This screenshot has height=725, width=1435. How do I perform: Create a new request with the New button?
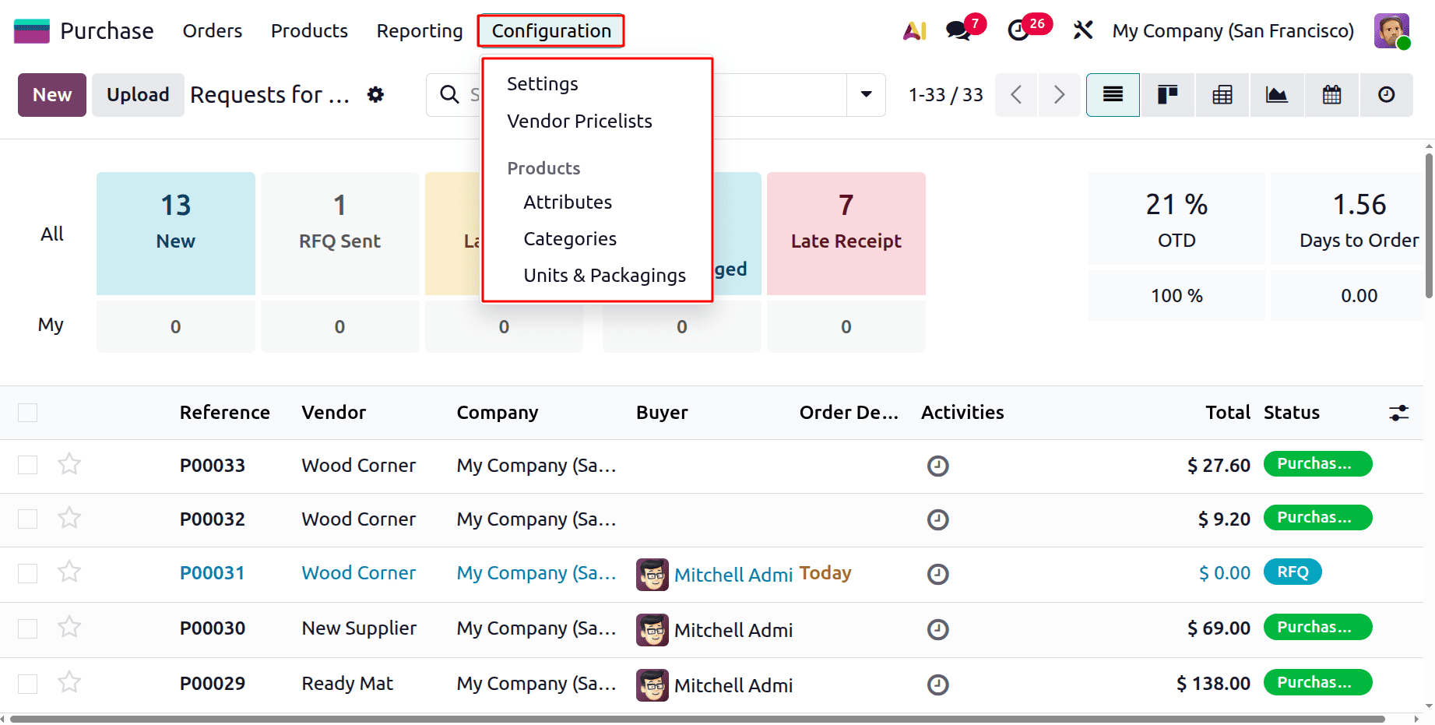(x=51, y=94)
